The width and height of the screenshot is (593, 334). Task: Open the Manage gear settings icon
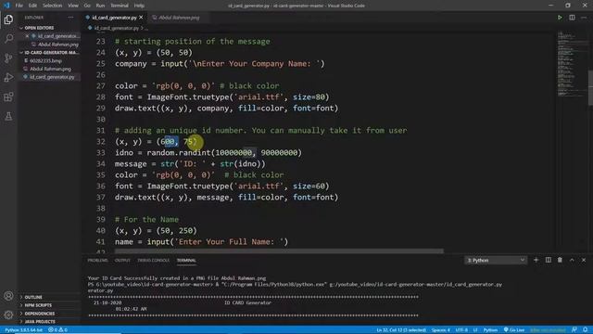tap(8, 315)
